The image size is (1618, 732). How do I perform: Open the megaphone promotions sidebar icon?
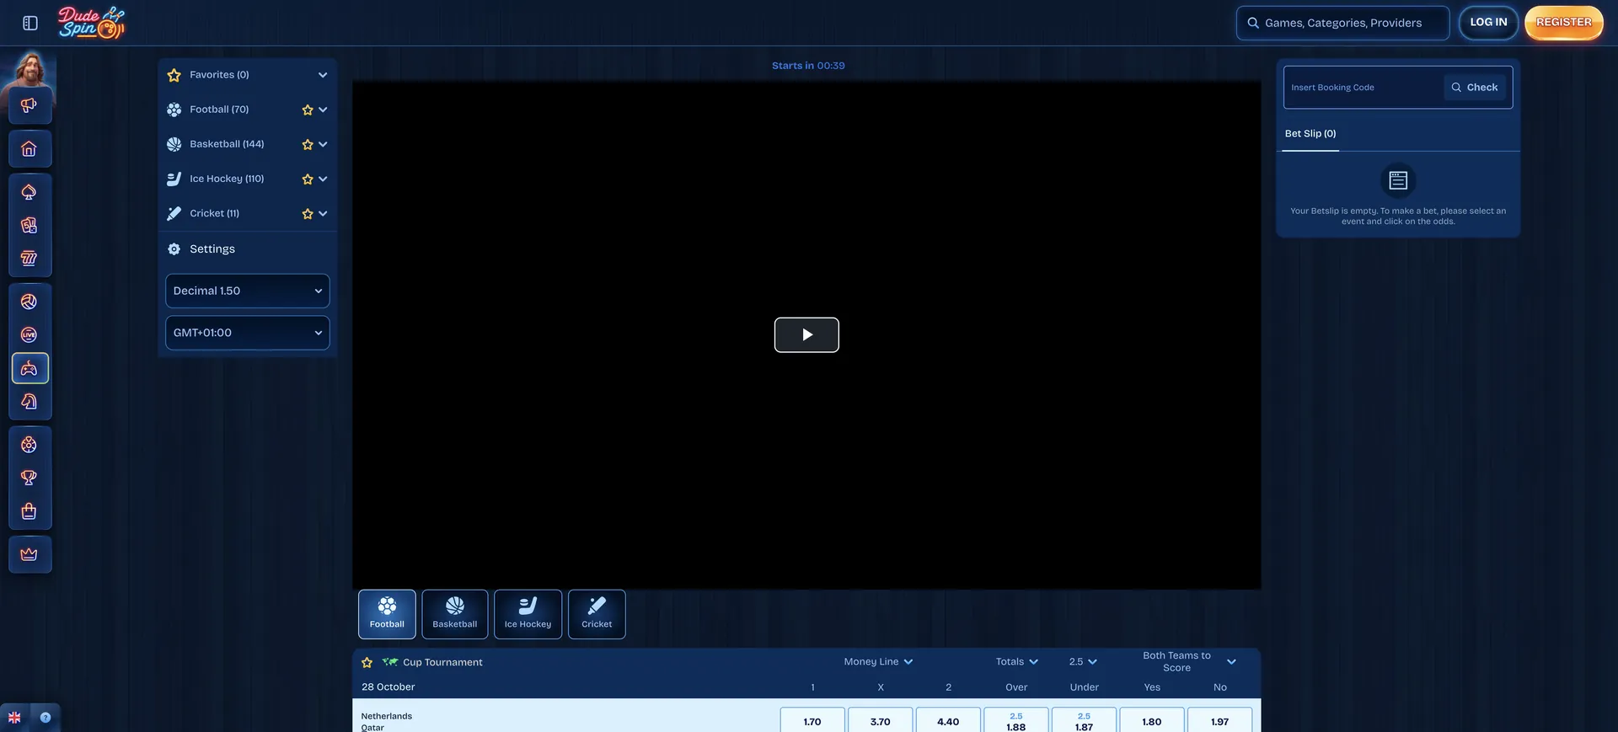pos(29,105)
